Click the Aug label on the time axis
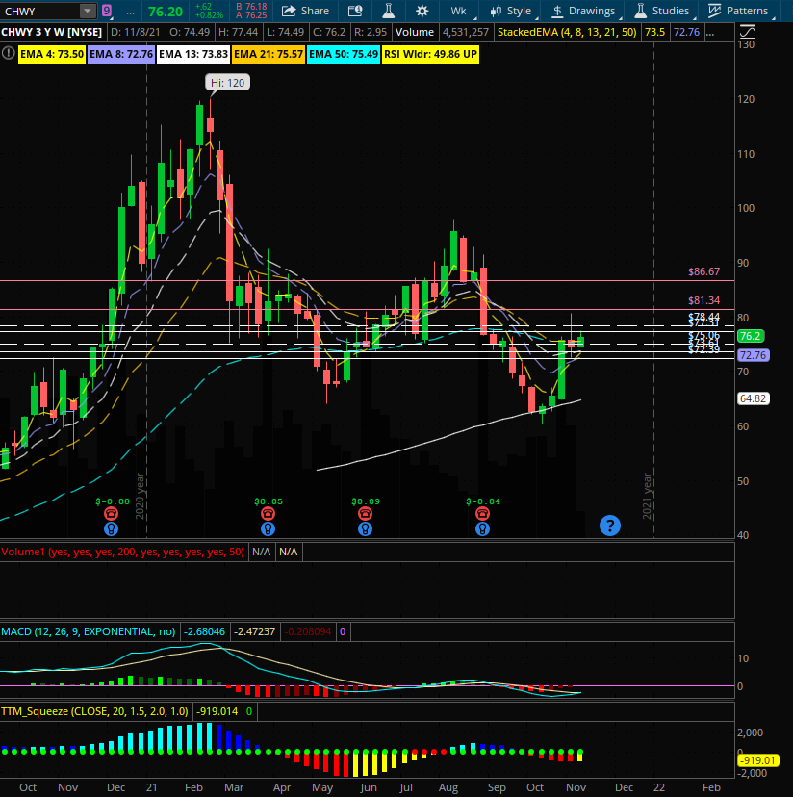Screen dimensions: 793x797 pos(448,787)
